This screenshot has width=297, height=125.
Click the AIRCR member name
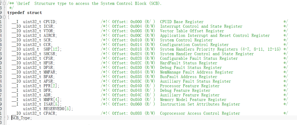50,36
